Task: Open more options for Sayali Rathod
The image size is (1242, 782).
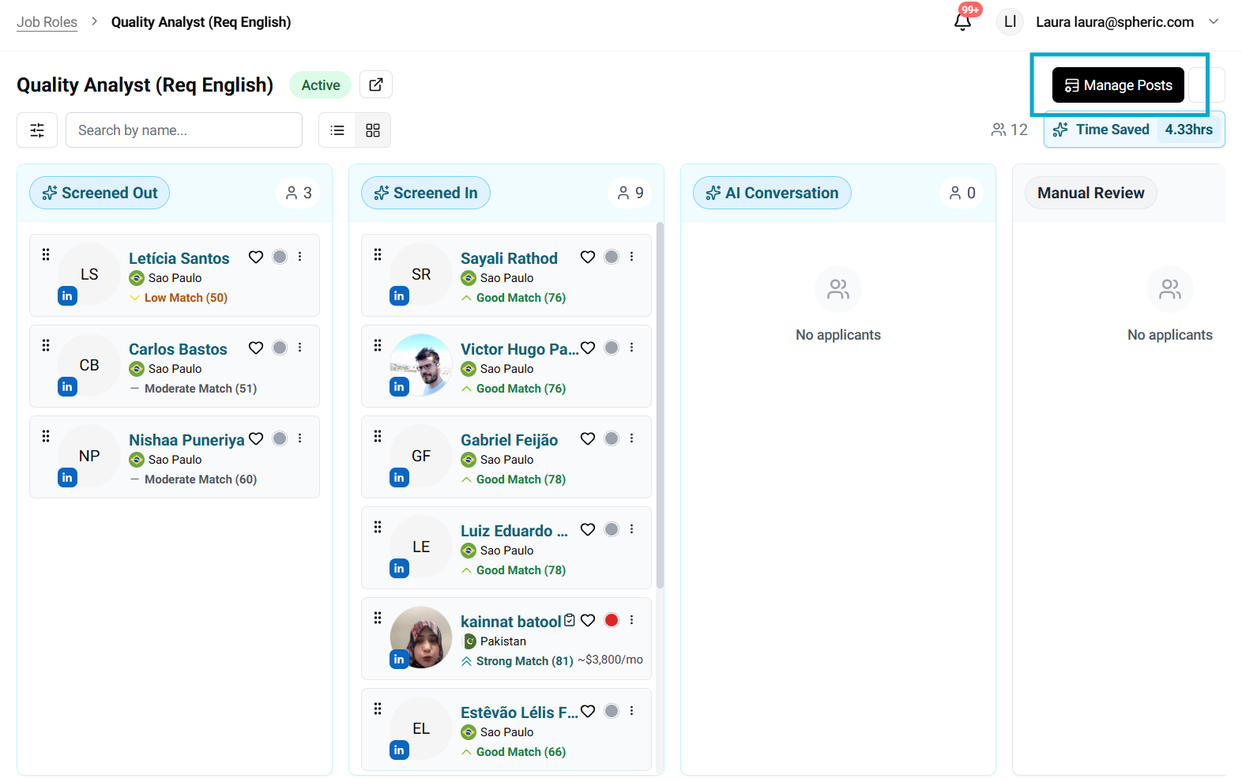Action: tap(631, 257)
